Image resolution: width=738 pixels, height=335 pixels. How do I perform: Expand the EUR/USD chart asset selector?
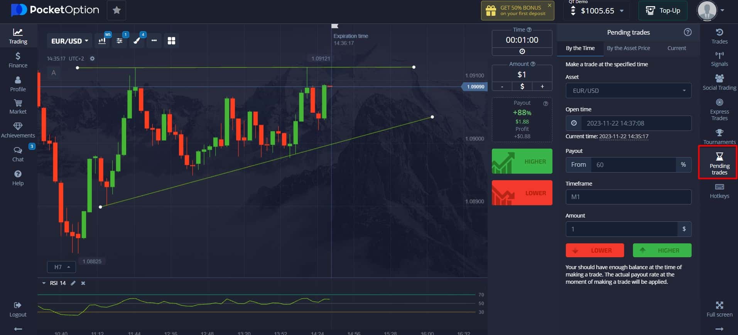click(x=69, y=41)
